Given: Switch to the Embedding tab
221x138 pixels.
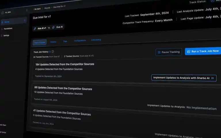Looking at the screenshot, I should click(96, 40).
